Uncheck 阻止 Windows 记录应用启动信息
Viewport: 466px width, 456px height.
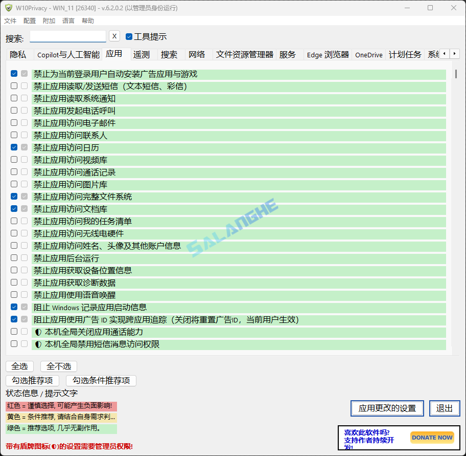click(x=14, y=307)
